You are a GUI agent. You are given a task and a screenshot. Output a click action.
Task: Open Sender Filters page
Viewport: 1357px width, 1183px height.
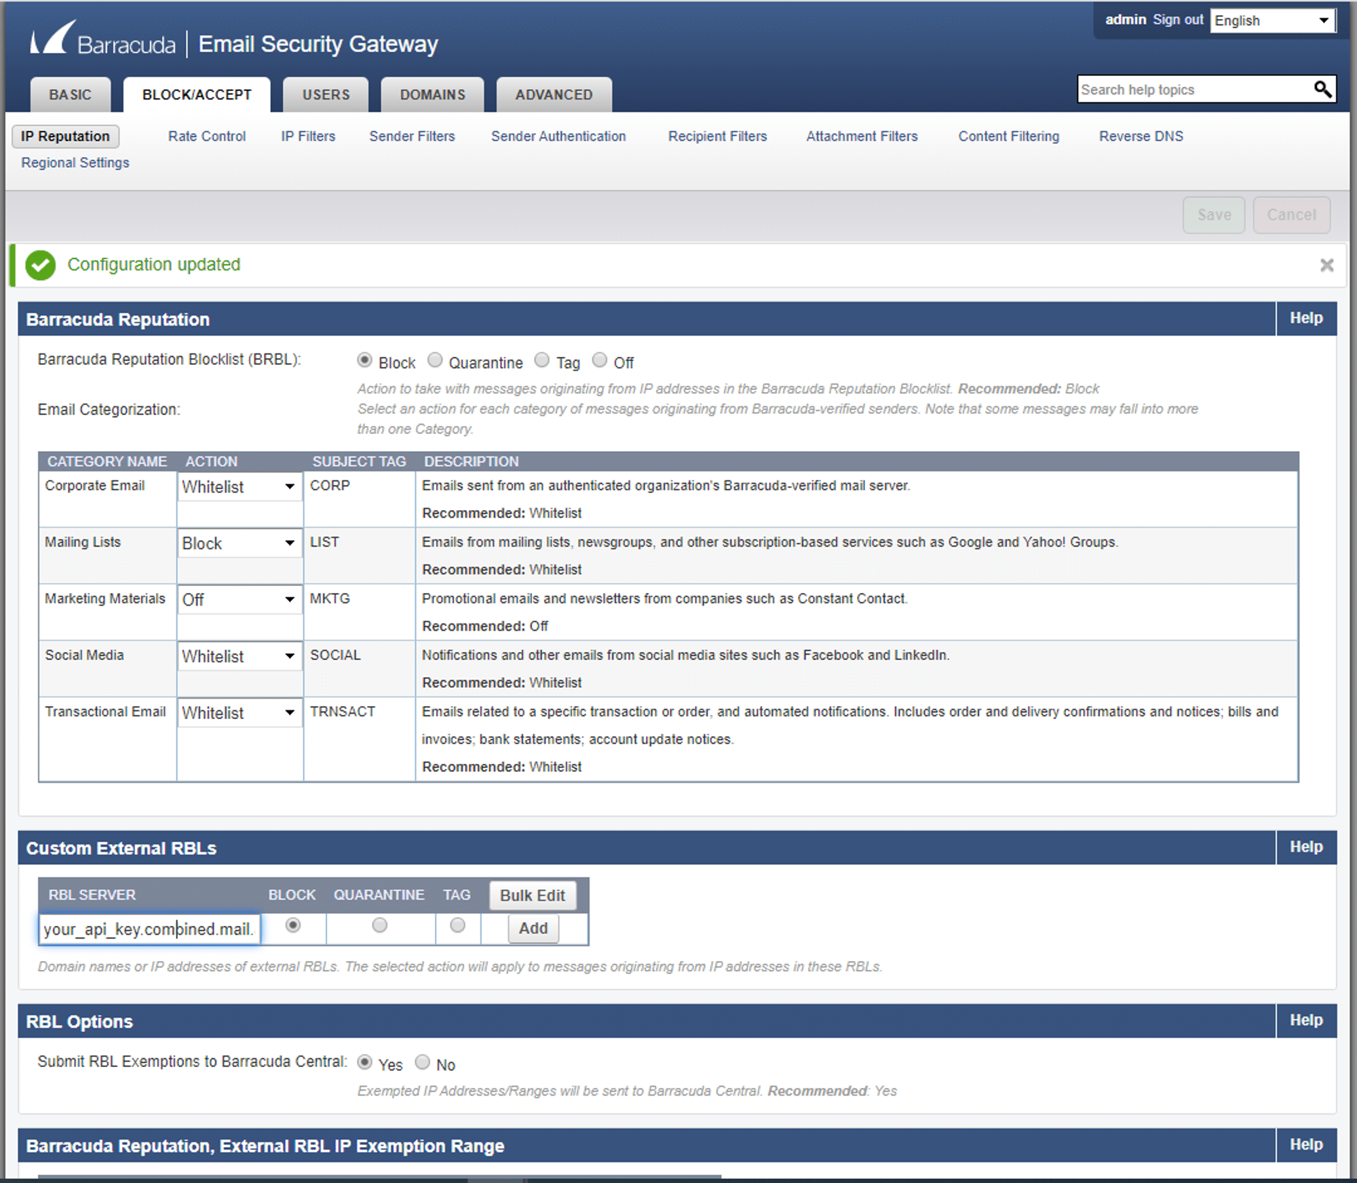(412, 136)
